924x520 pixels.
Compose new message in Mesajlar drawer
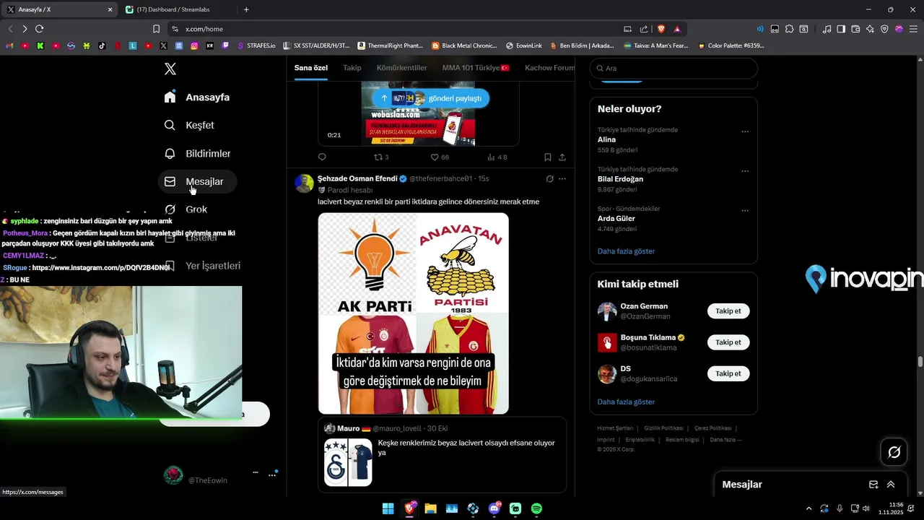point(873,485)
